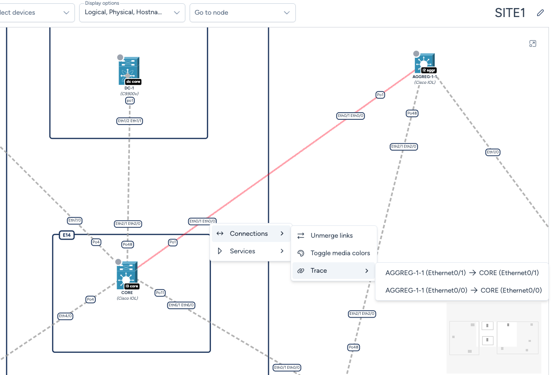The image size is (557, 375).
Task: Click the Trace link icon
Action: (301, 270)
